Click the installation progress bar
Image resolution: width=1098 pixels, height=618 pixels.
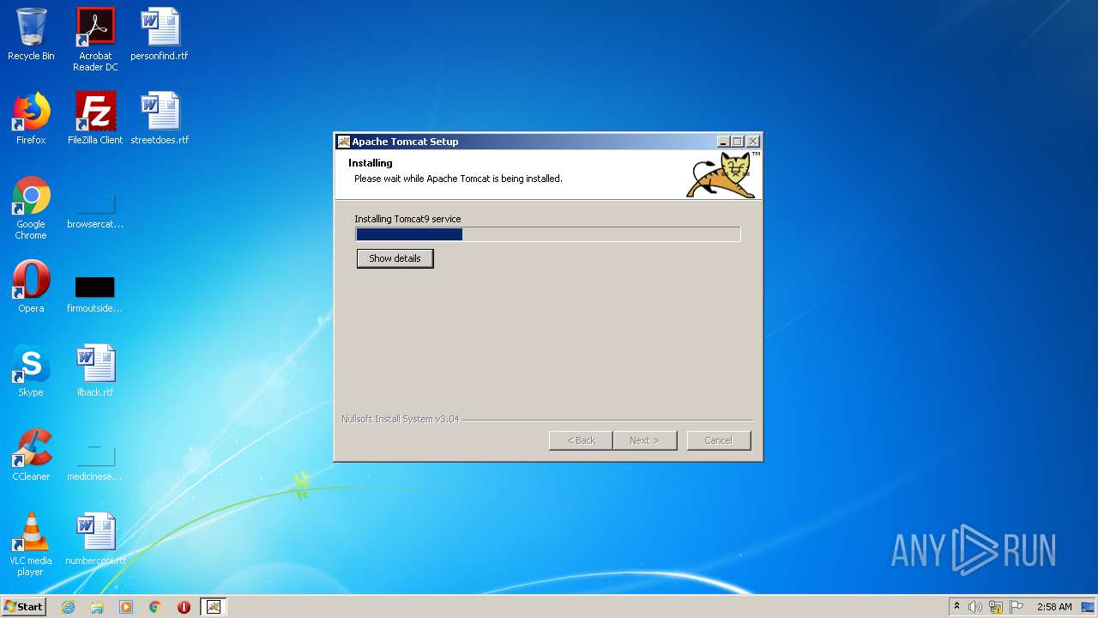tap(548, 234)
